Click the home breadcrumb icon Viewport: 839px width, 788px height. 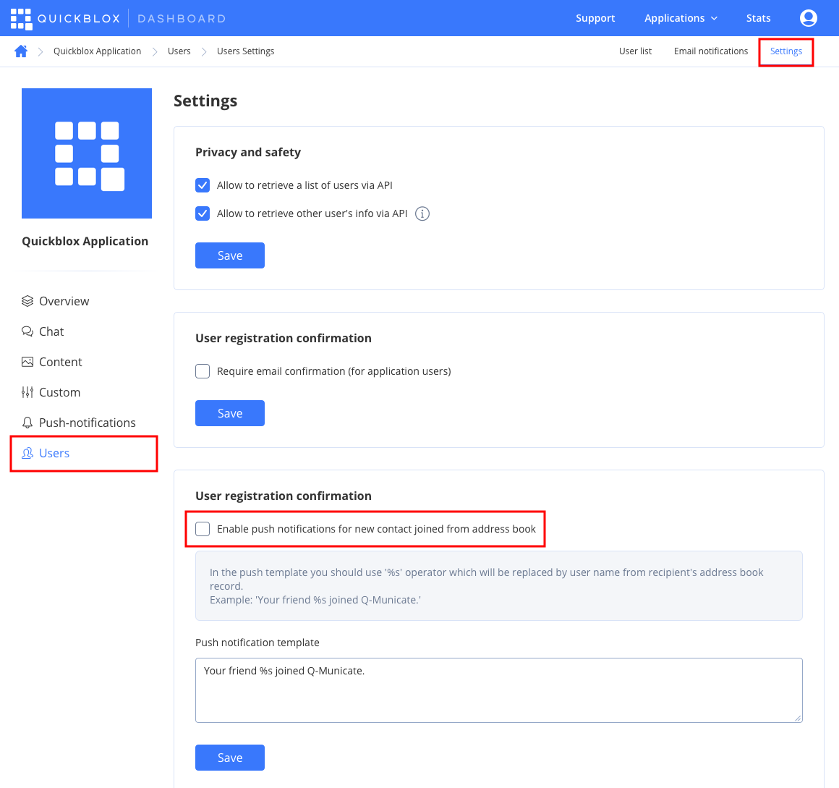tap(21, 51)
